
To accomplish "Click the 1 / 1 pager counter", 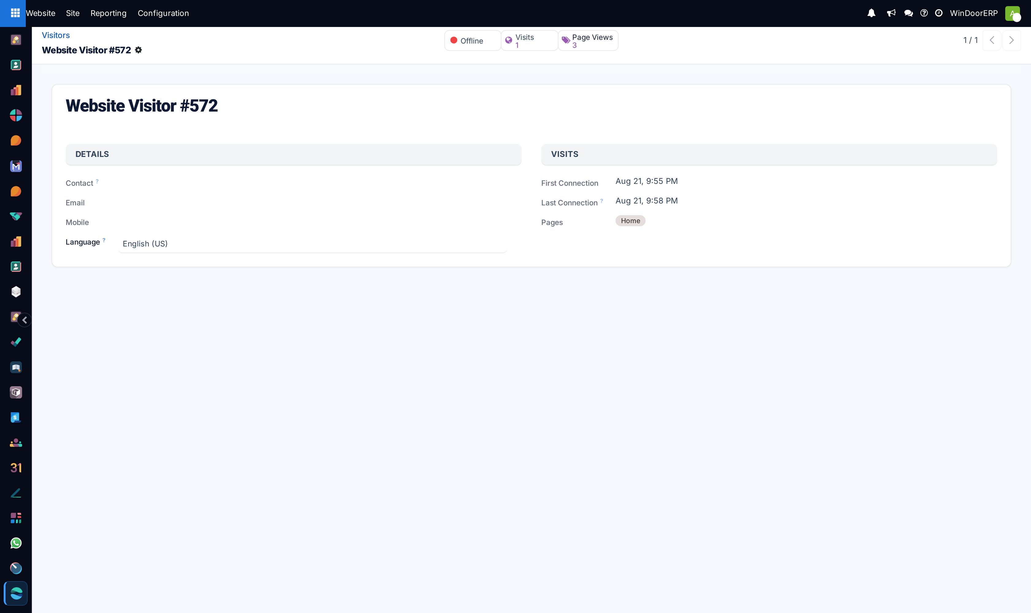I will pyautogui.click(x=970, y=40).
